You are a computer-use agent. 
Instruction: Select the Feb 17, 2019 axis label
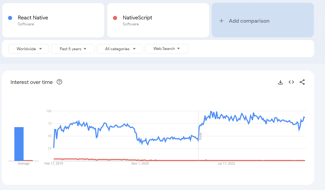tap(54, 163)
